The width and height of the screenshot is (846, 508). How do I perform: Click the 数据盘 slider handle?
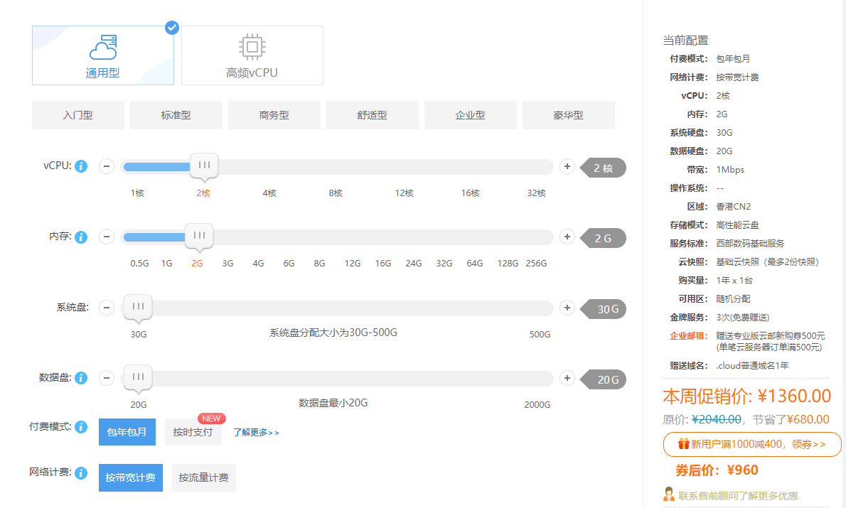point(138,378)
